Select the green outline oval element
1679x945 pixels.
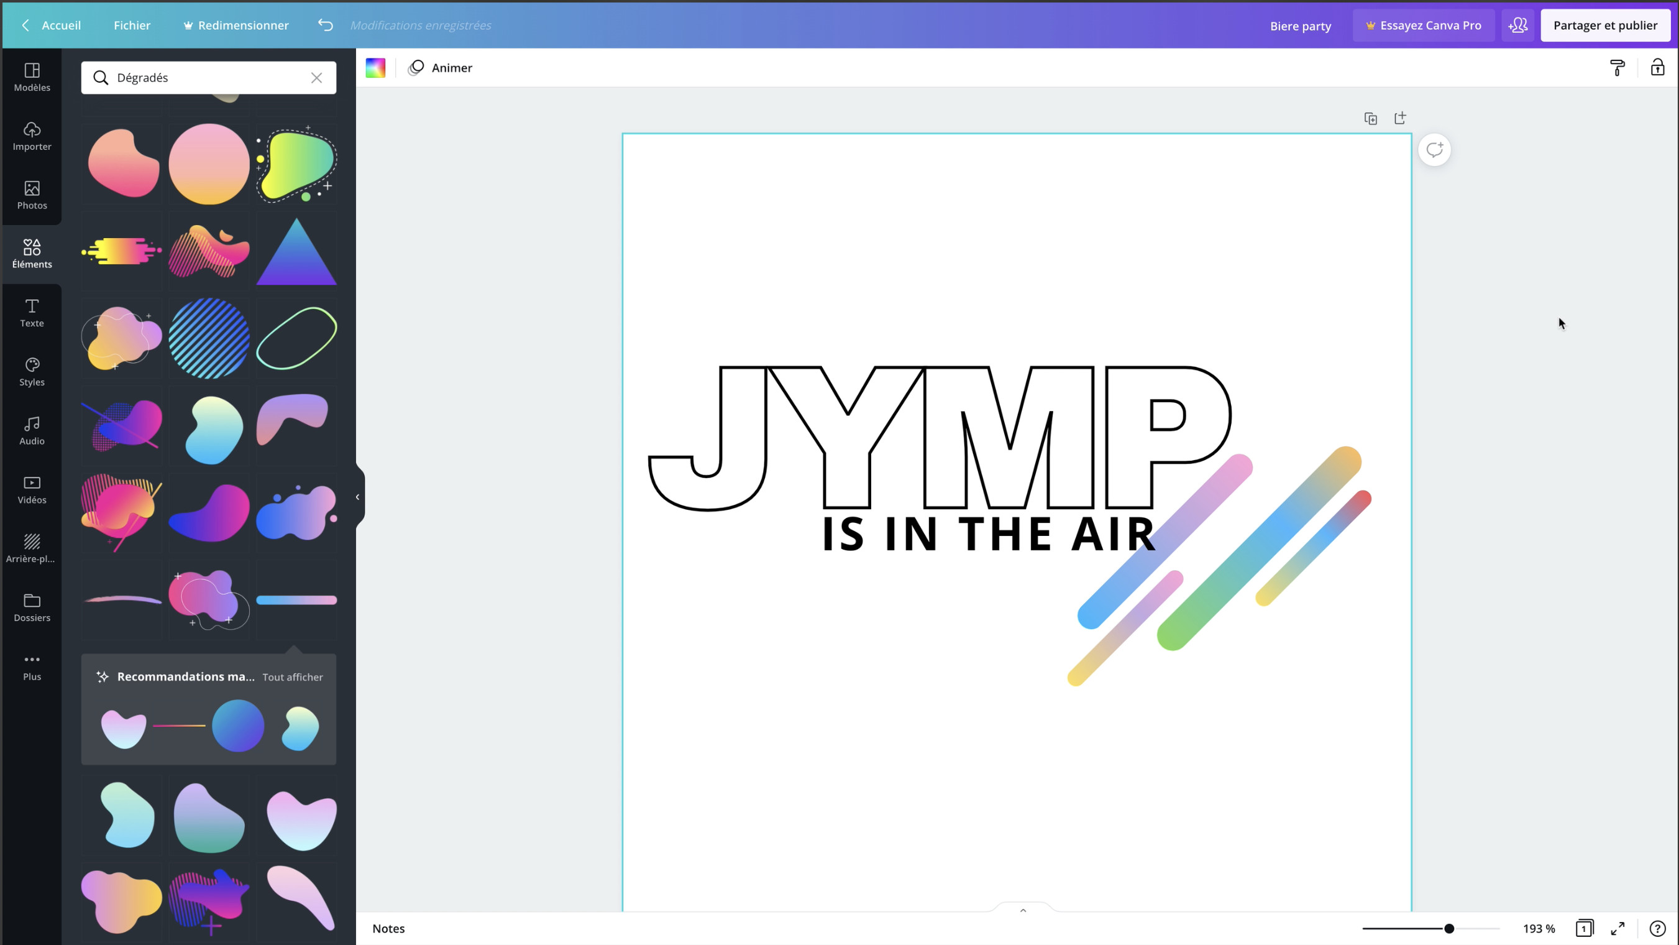pyautogui.click(x=296, y=338)
